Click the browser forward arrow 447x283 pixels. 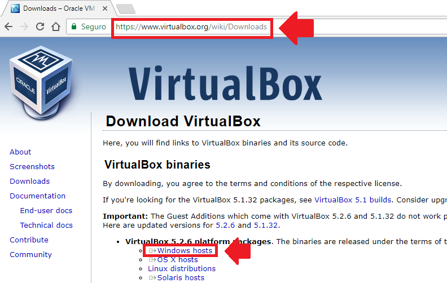24,26
